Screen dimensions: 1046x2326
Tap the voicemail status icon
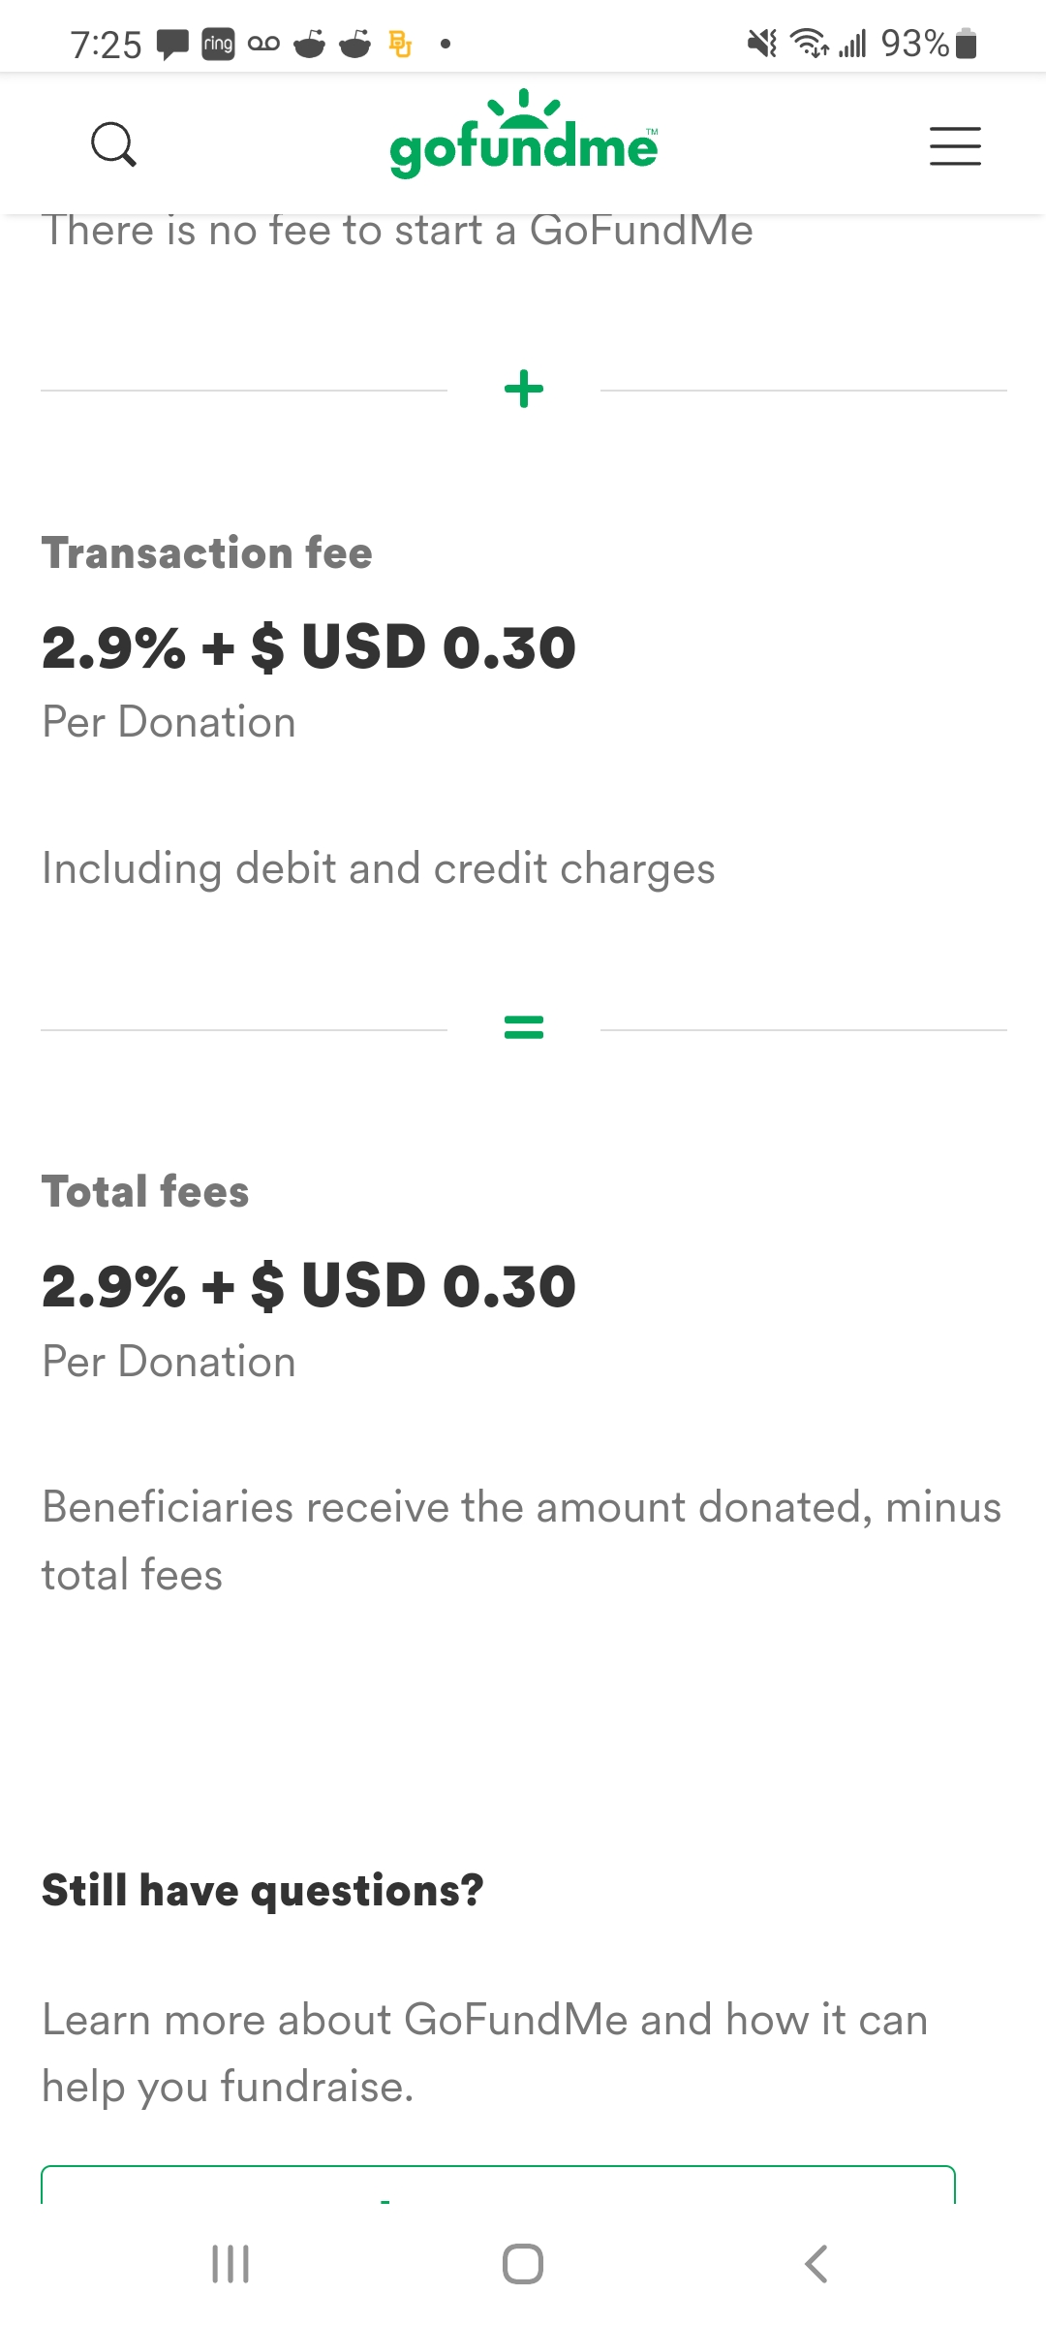click(263, 44)
